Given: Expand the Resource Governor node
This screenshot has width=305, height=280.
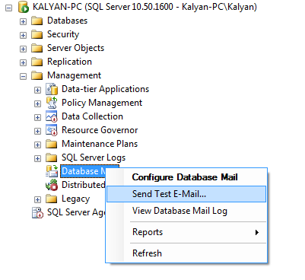Looking at the screenshot, I should [37, 131].
